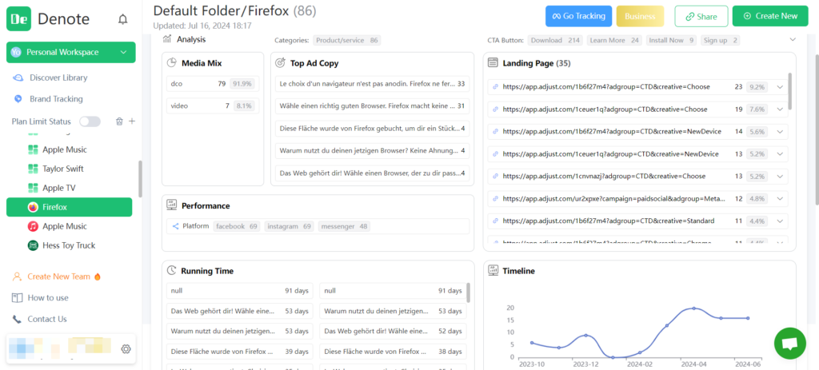
Task: Expand 1b6f27m4 creative=NewDevice row chevron
Action: [780, 132]
